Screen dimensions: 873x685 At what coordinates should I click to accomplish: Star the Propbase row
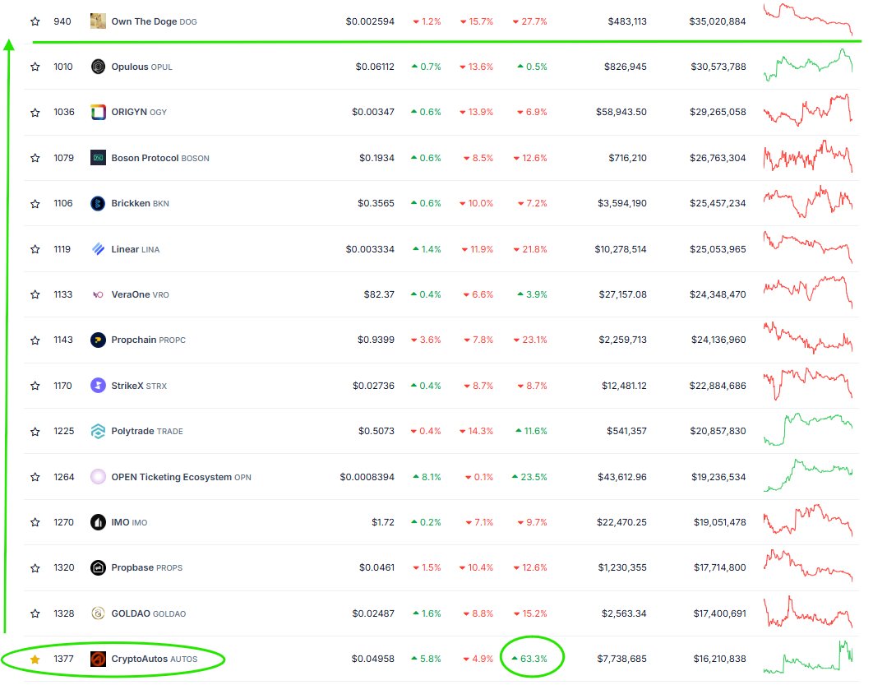click(x=35, y=567)
